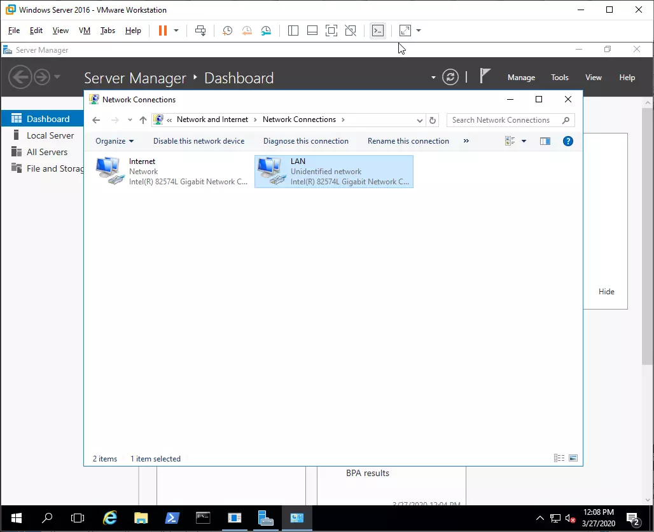
Task: Expand Server Manager navigation history dropdown
Action: 57,77
